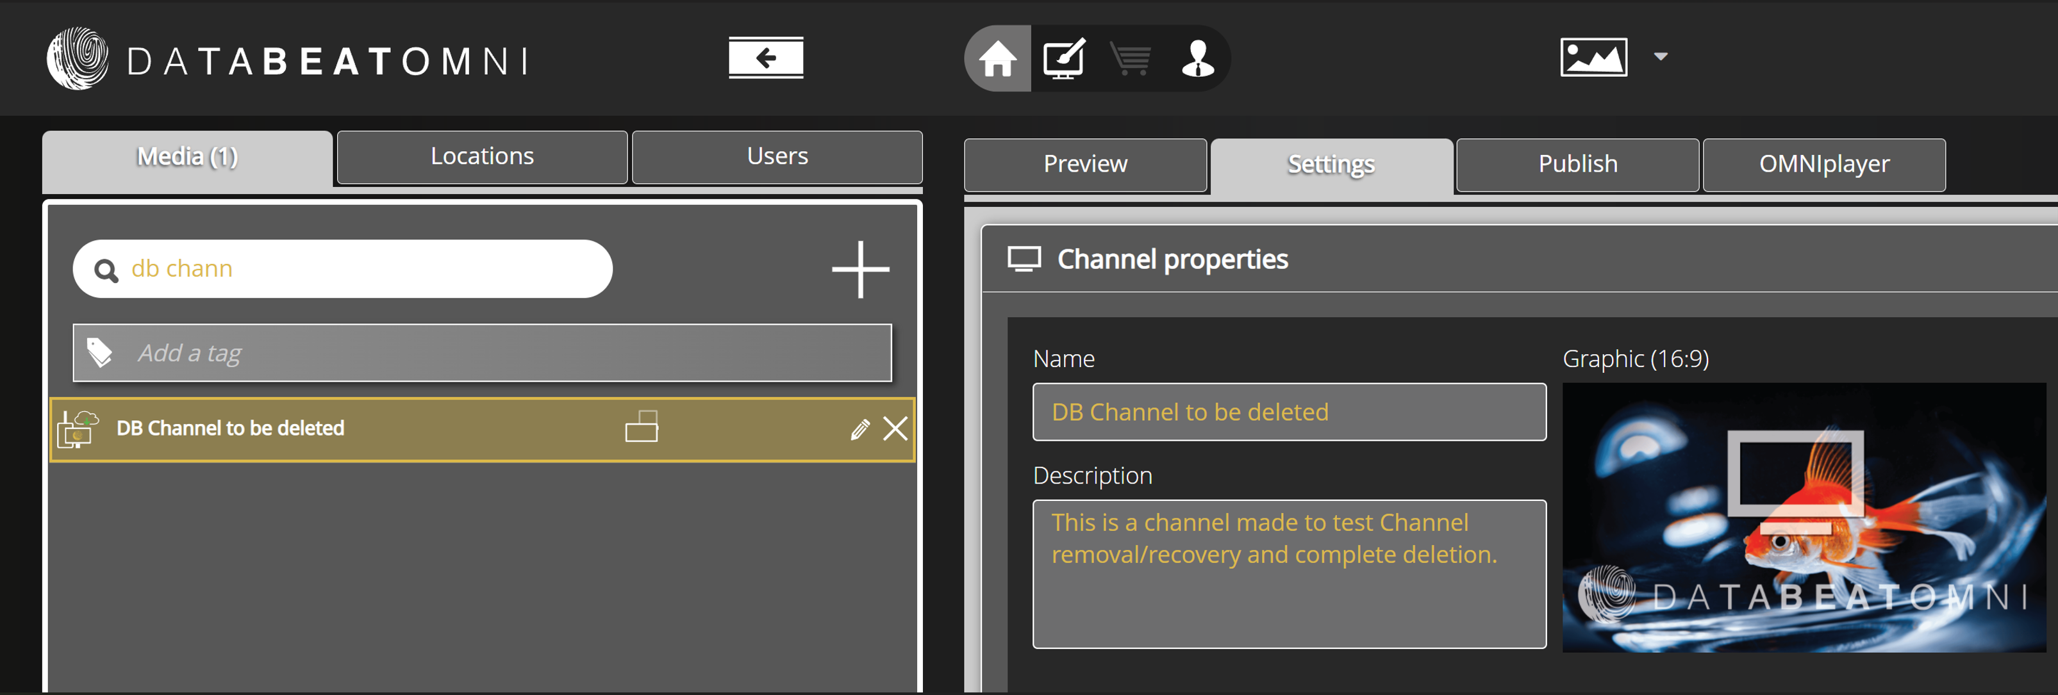Open the user profile icon

[1198, 58]
